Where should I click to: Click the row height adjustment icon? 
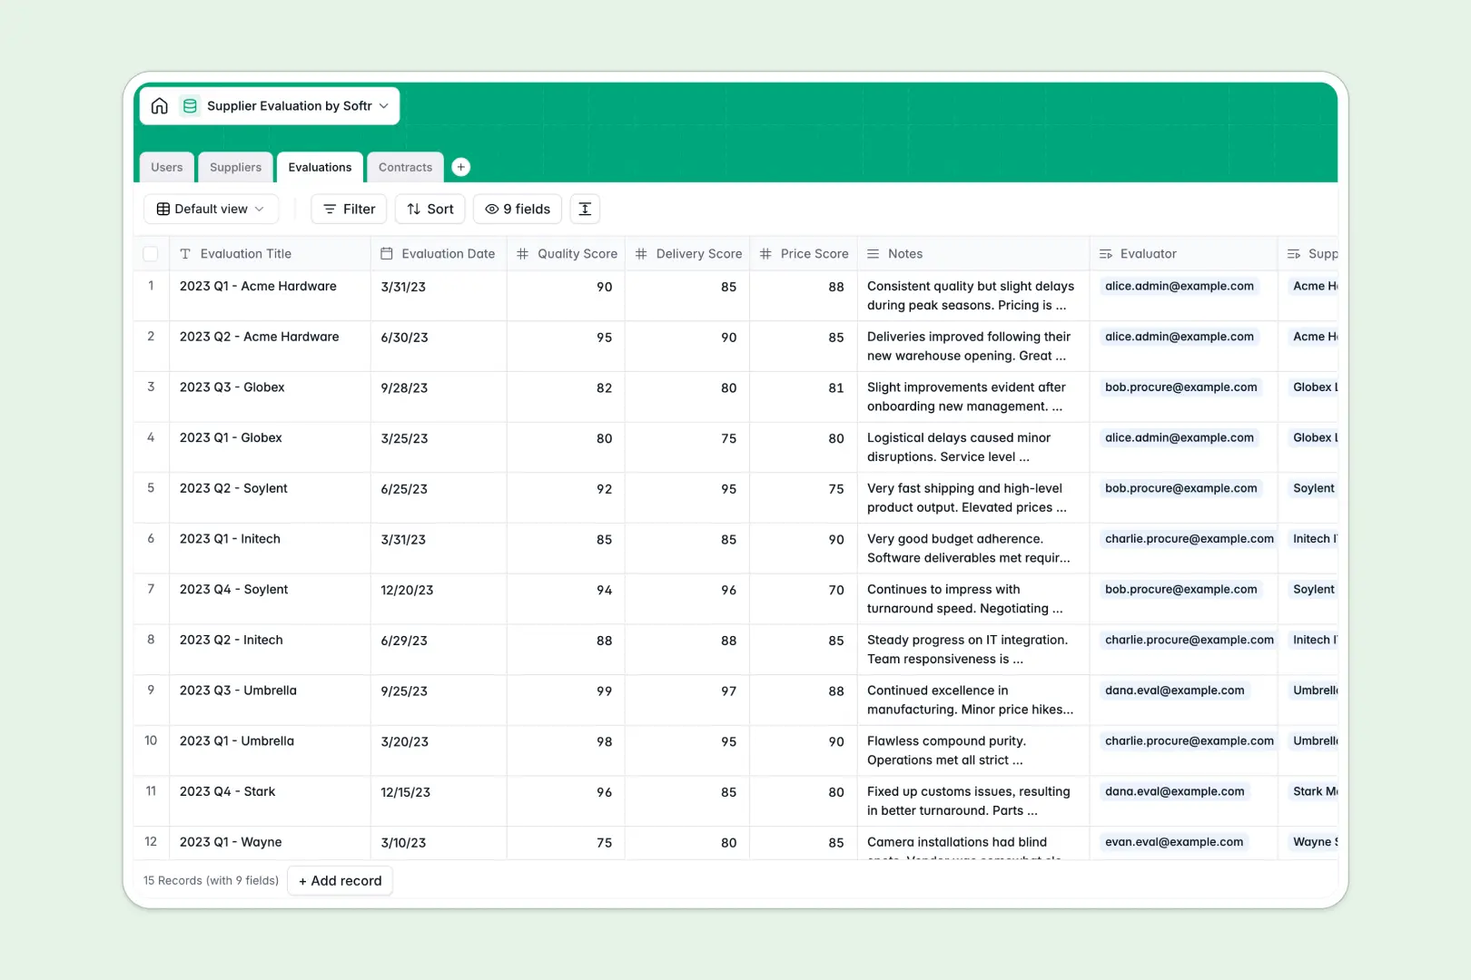[585, 209]
